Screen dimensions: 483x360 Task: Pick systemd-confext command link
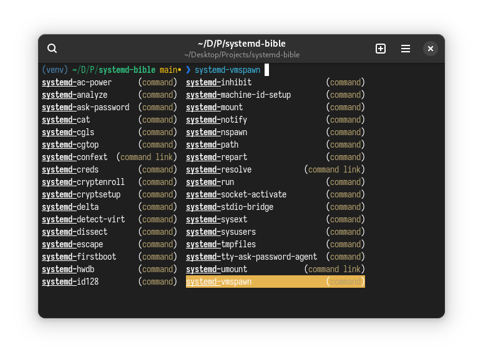click(x=75, y=157)
